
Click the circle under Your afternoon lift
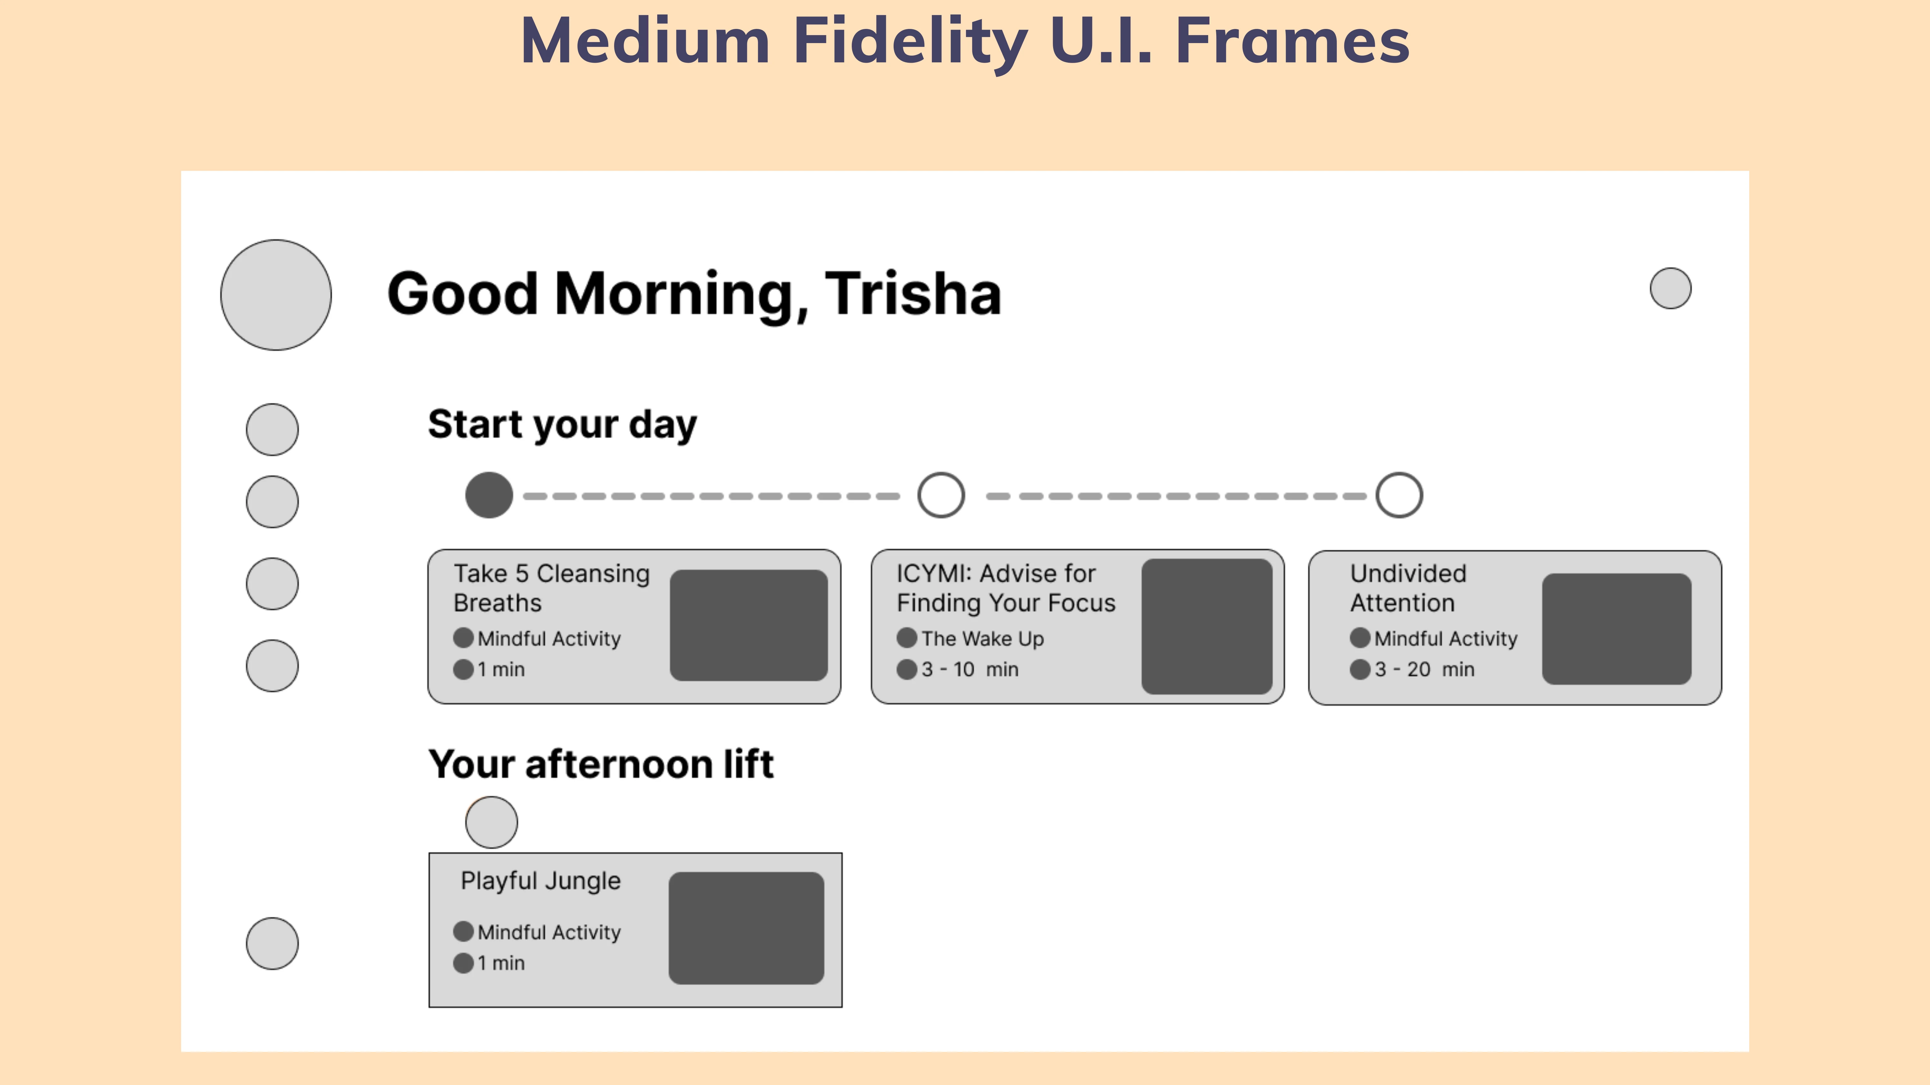pos(492,822)
